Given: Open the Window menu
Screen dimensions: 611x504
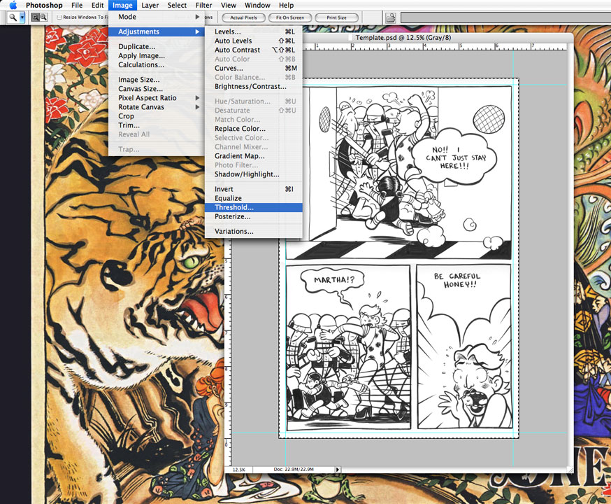Looking at the screenshot, I should 257,5.
